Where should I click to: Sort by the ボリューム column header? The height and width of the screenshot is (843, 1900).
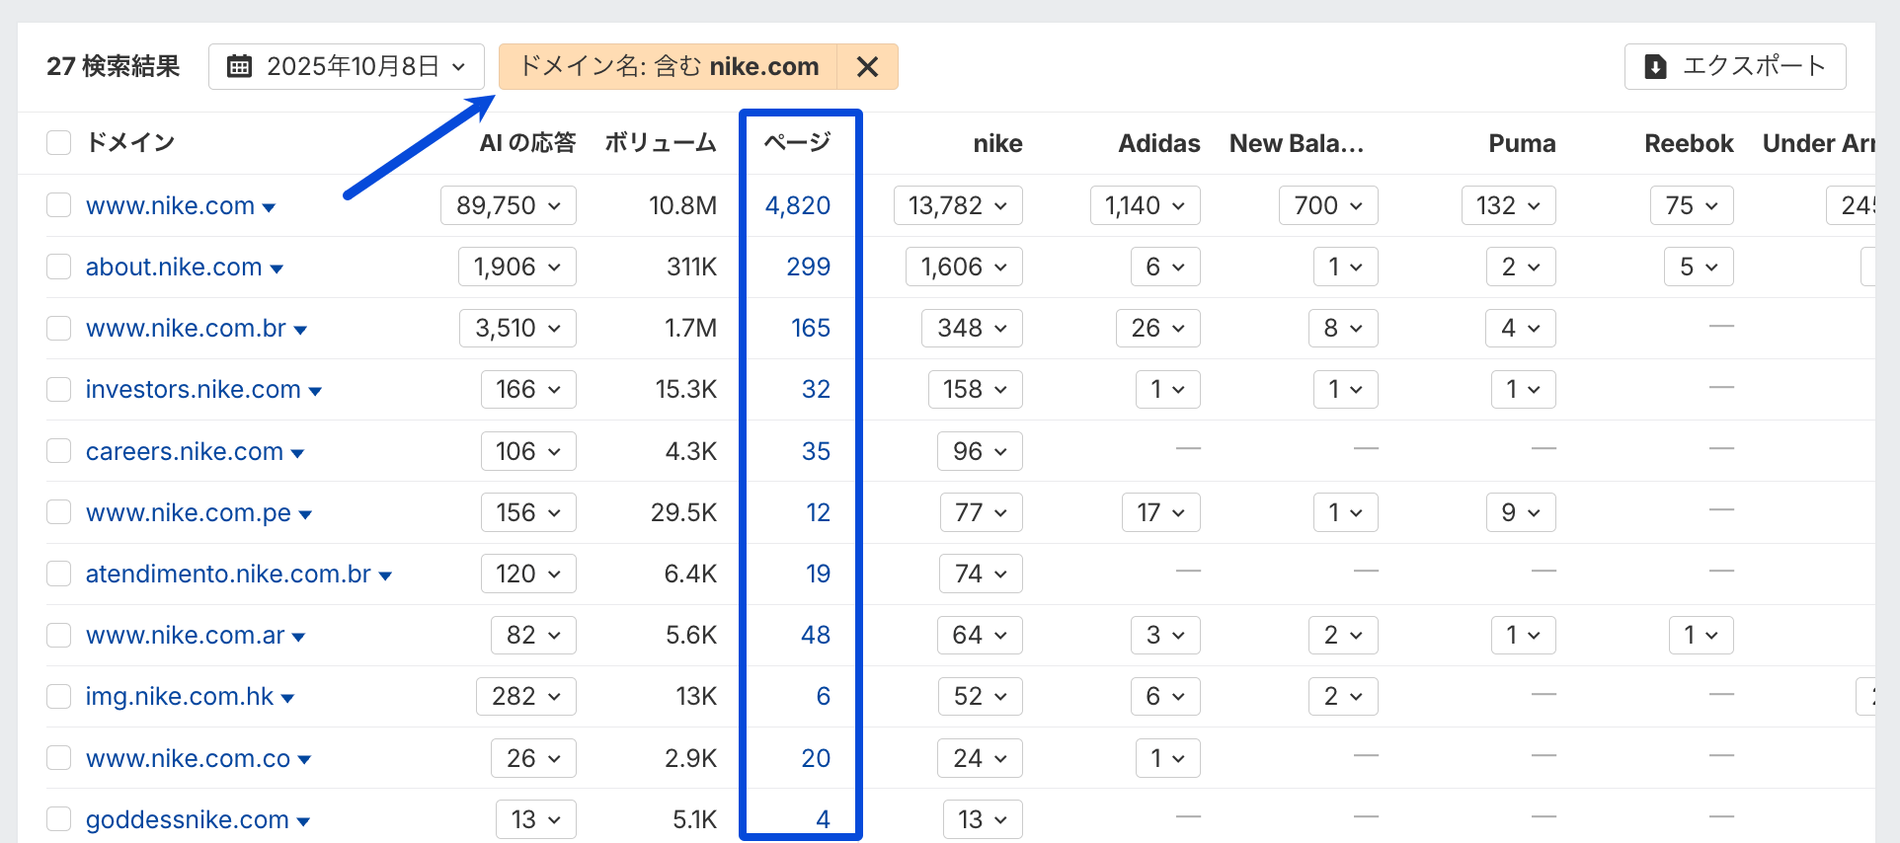pyautogui.click(x=660, y=143)
